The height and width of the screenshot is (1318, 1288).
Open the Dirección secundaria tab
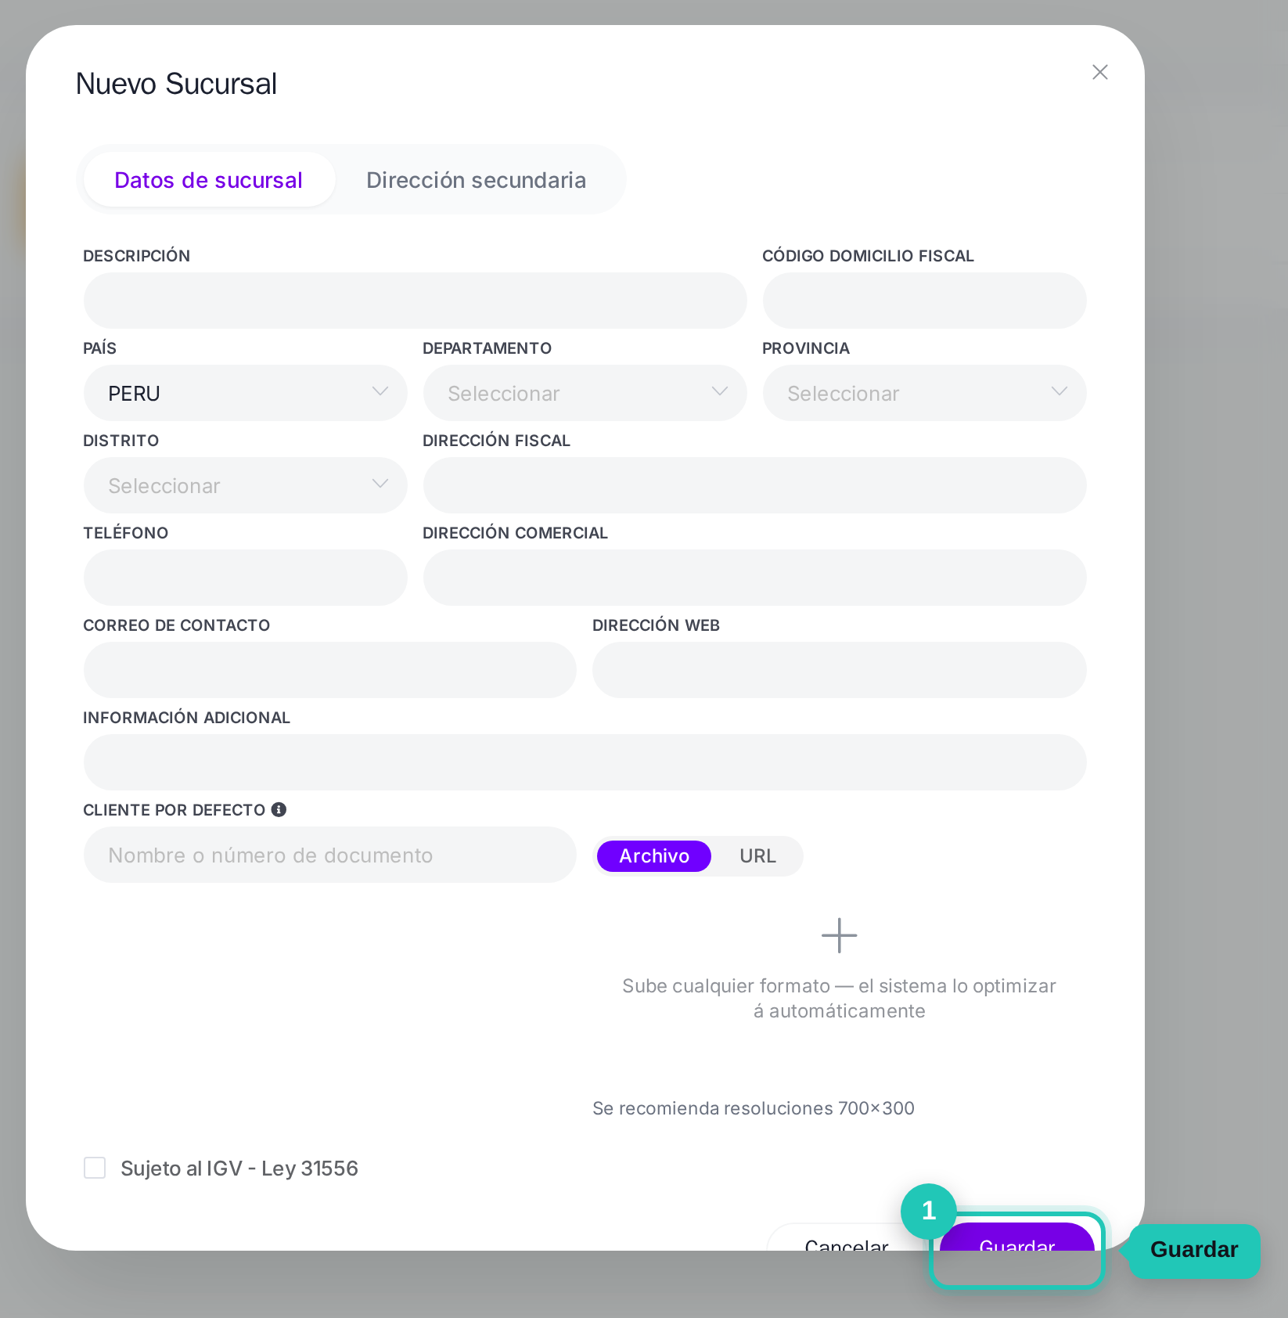pyautogui.click(x=476, y=179)
